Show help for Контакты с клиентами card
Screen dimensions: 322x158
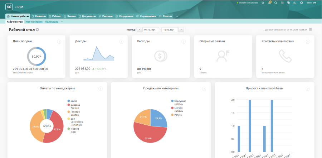click(x=308, y=42)
